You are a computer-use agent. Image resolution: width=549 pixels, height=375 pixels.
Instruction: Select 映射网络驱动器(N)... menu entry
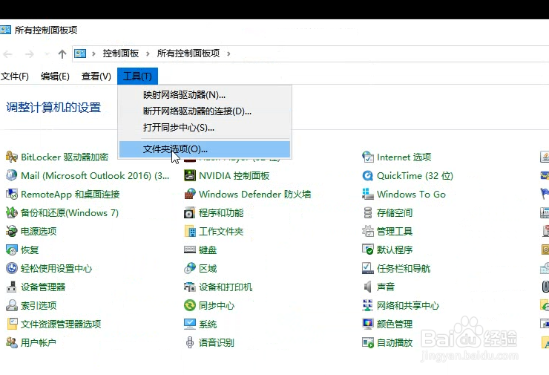[x=205, y=94]
